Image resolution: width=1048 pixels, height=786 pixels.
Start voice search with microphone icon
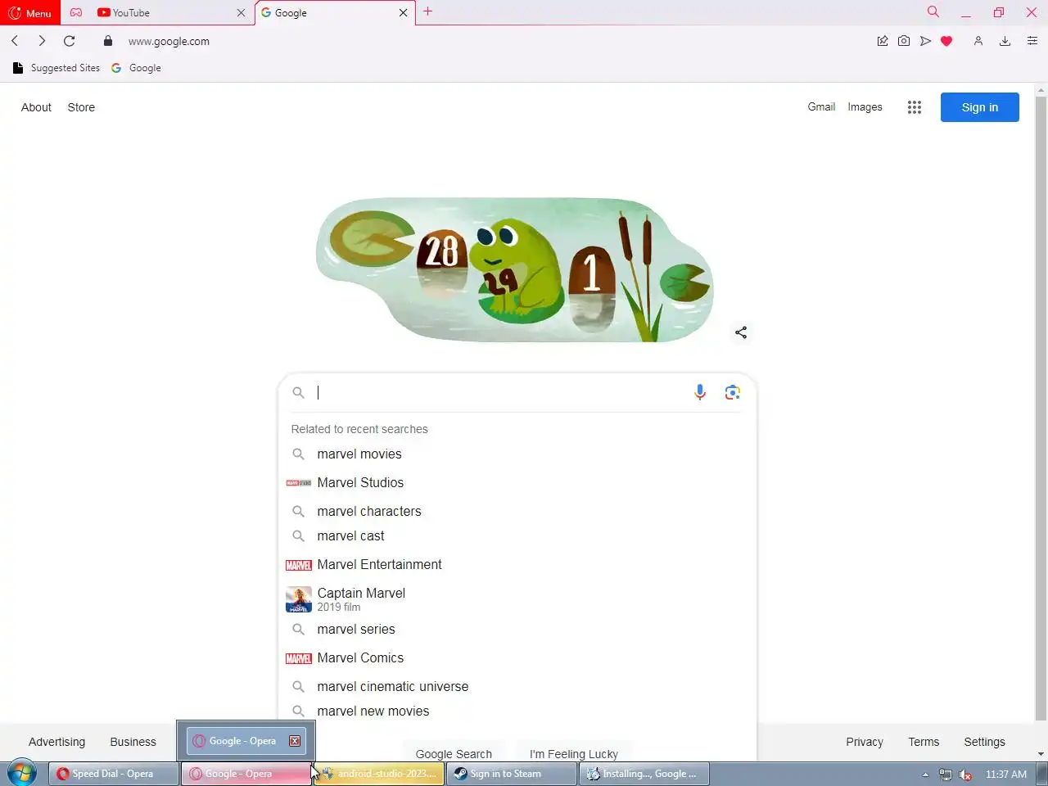click(x=700, y=392)
